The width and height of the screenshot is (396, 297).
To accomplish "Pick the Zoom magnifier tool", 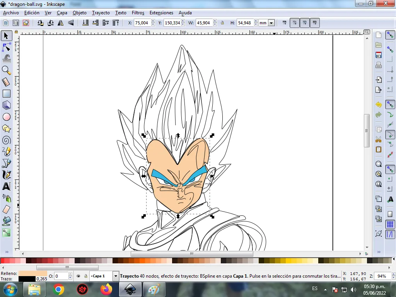I will click(x=6, y=70).
